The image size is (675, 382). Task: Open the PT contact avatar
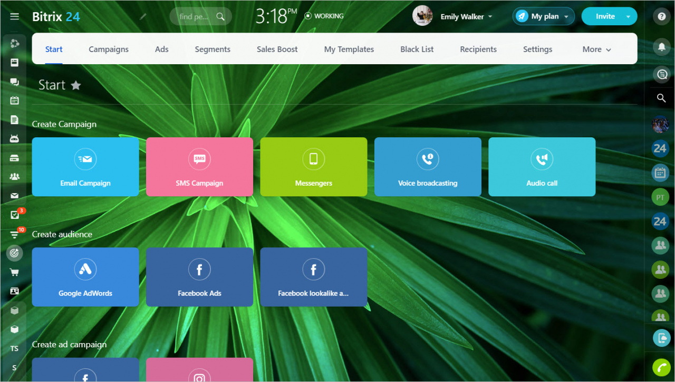click(660, 197)
